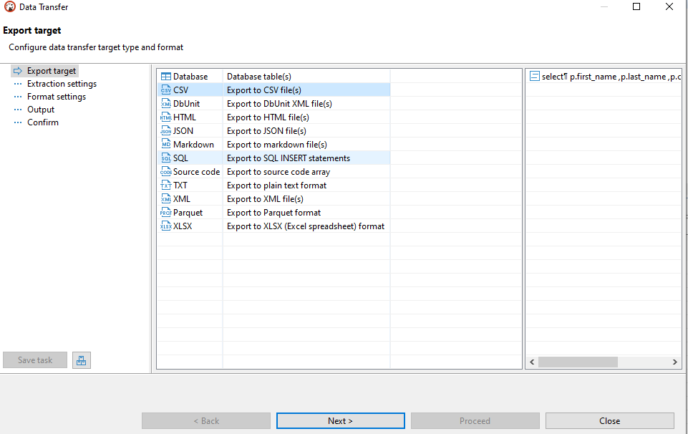
Task: Click the Next button
Action: [x=340, y=420]
